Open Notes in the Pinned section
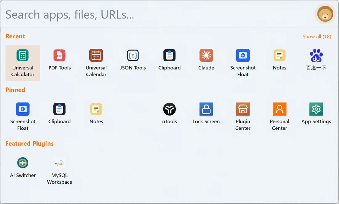The width and height of the screenshot is (339, 204). click(x=96, y=114)
